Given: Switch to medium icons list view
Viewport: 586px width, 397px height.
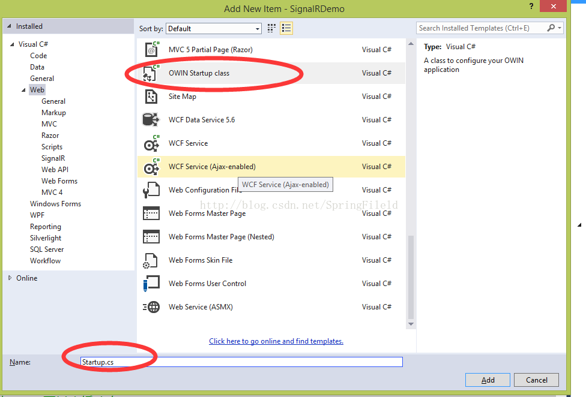Looking at the screenshot, I should coord(286,28).
